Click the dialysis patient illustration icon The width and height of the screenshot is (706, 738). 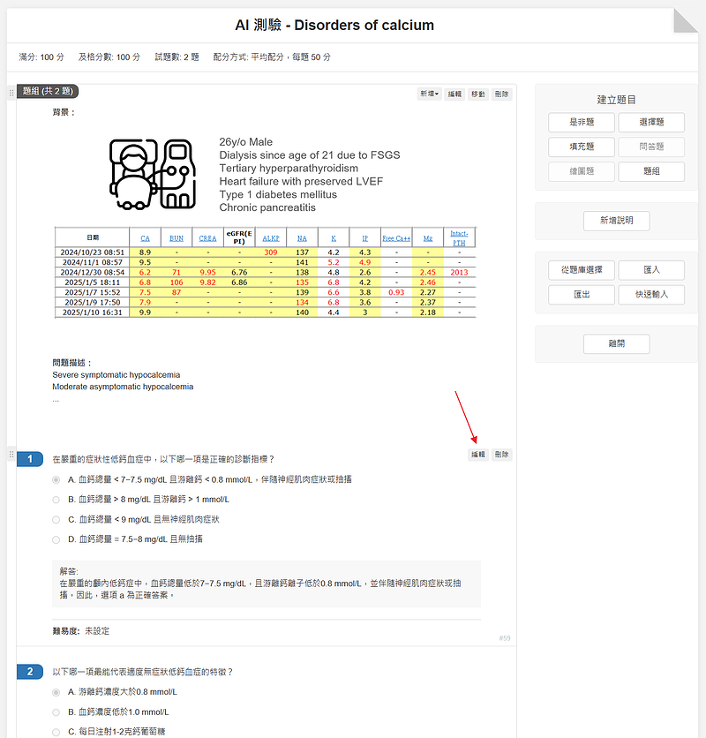click(151, 172)
